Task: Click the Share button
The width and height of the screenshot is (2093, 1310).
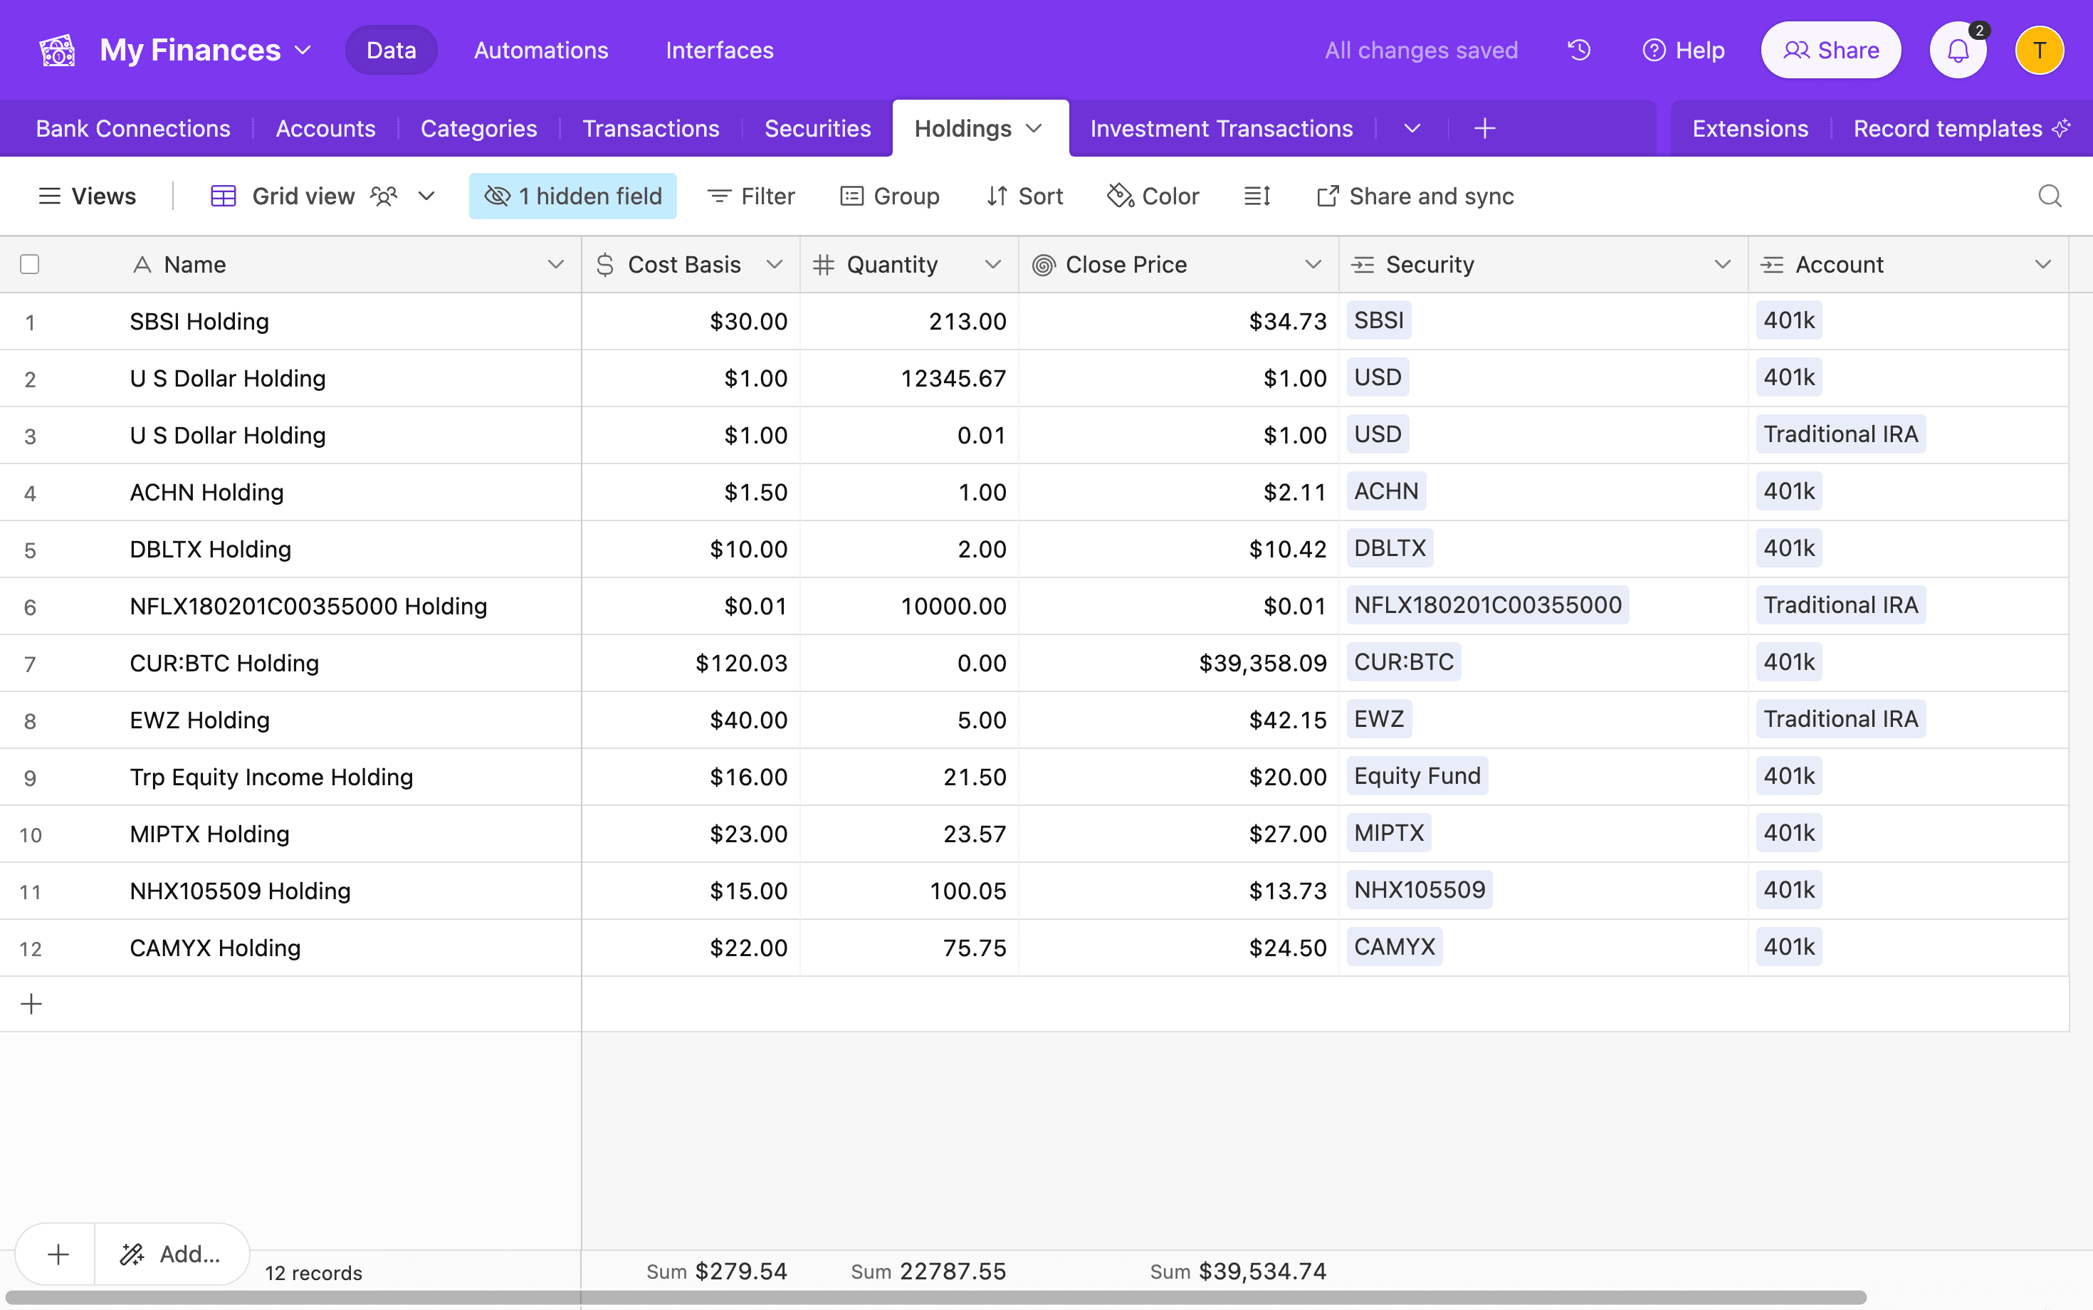Action: [x=1830, y=49]
